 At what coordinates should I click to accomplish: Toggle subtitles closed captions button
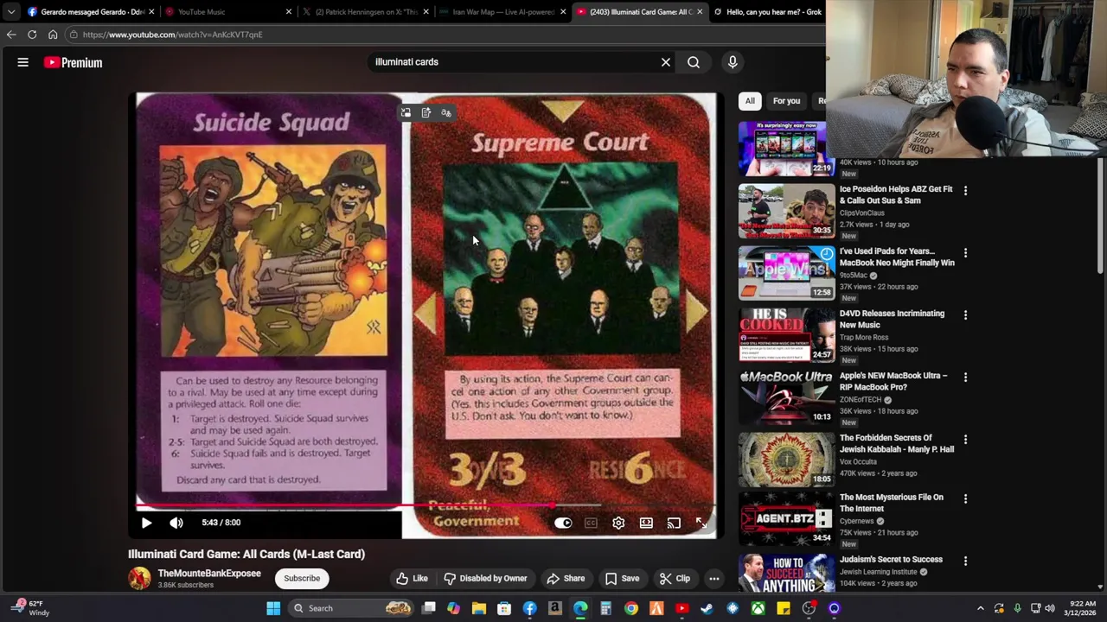[591, 523]
